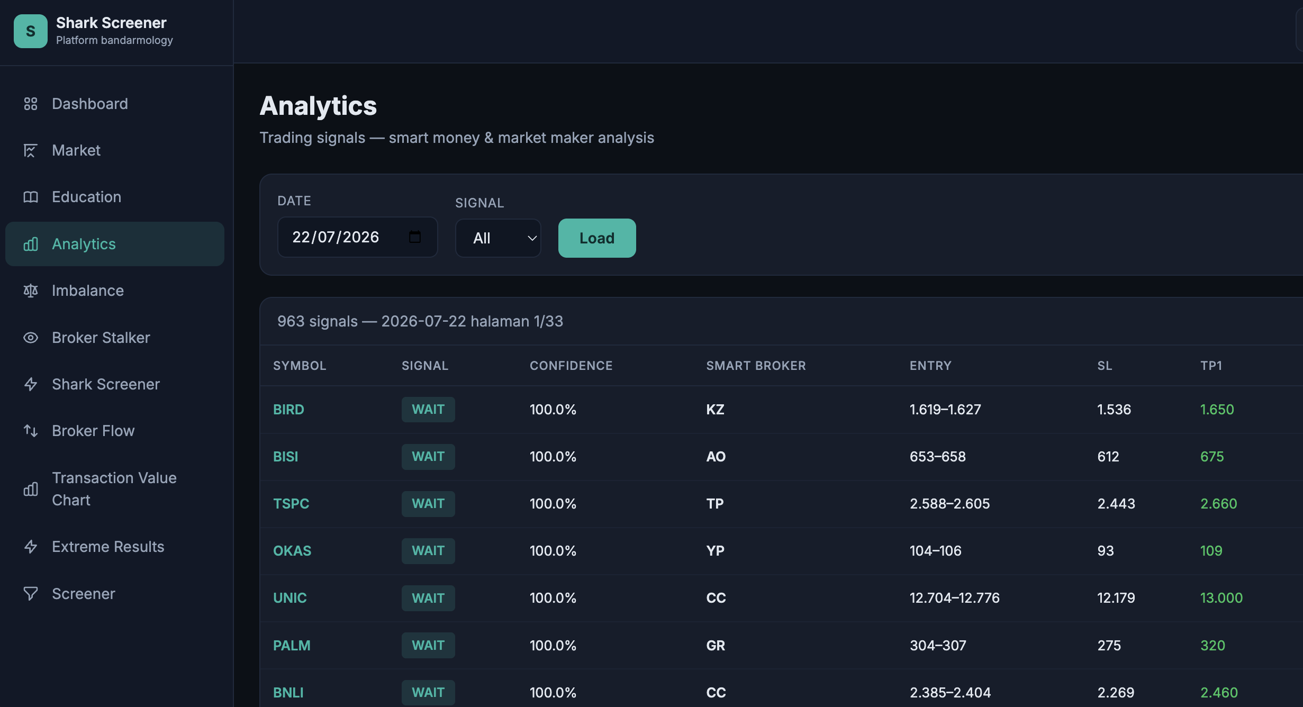
Task: Click the PALM symbol link
Action: point(292,646)
